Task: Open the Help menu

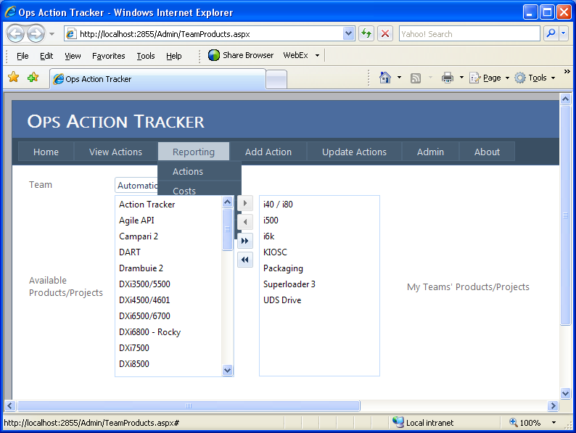Action: tap(174, 56)
